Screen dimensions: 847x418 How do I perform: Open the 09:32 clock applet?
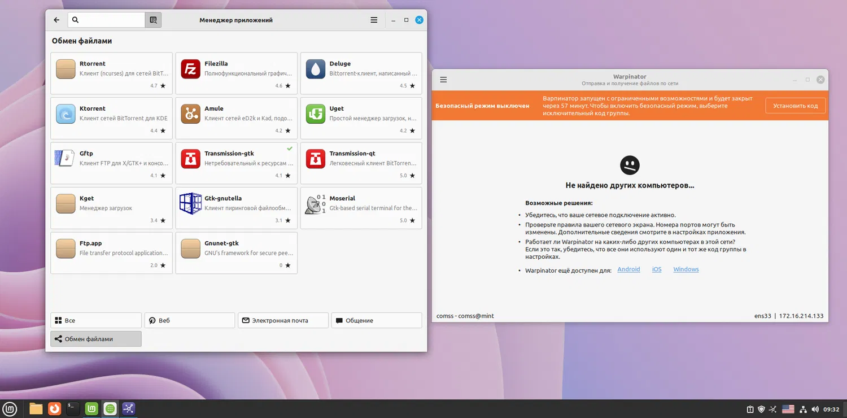831,410
